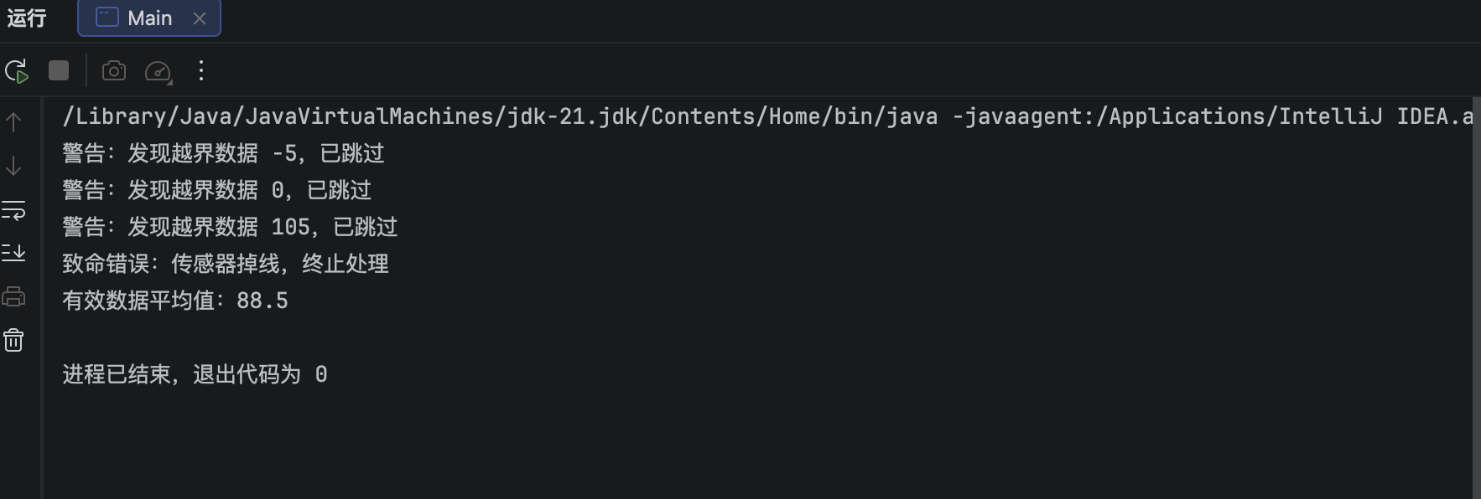Screen dimensions: 1481x499
Task: Click the 运行 tool window title
Action: [27, 18]
